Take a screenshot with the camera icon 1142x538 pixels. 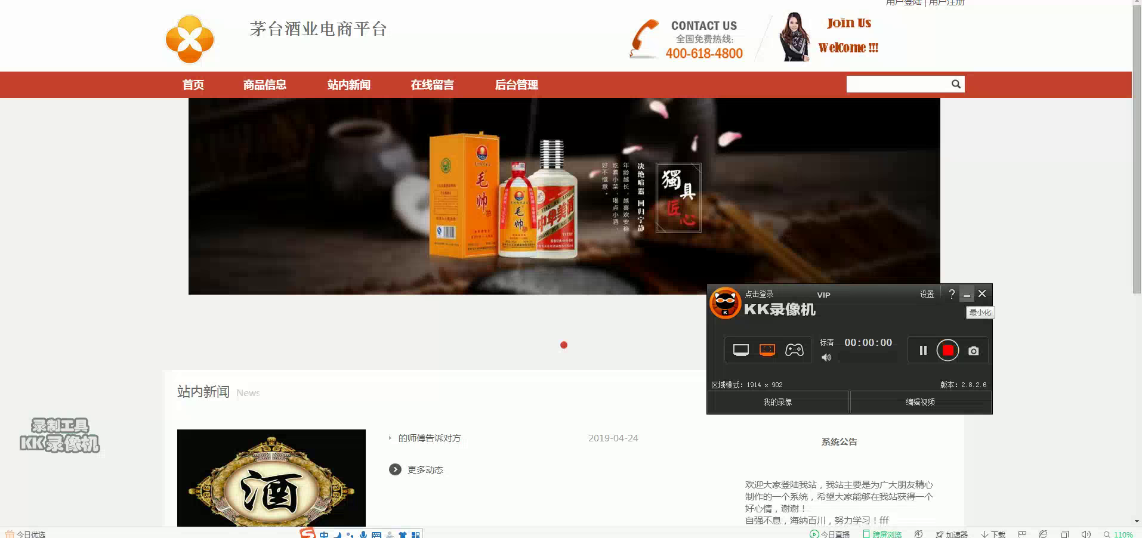click(973, 351)
